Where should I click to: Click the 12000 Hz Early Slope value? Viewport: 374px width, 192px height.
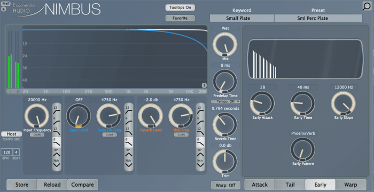pyautogui.click(x=344, y=87)
